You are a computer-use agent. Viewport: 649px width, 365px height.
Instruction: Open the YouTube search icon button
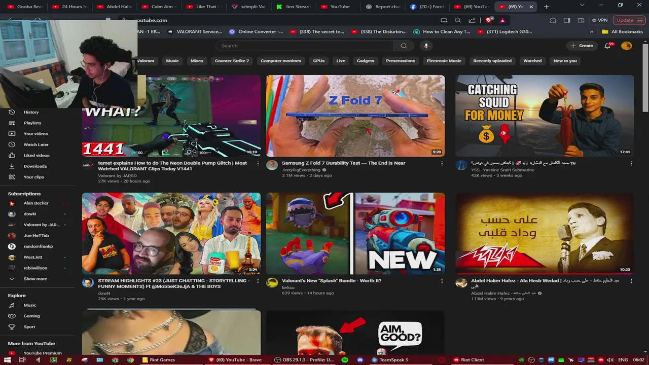click(404, 46)
